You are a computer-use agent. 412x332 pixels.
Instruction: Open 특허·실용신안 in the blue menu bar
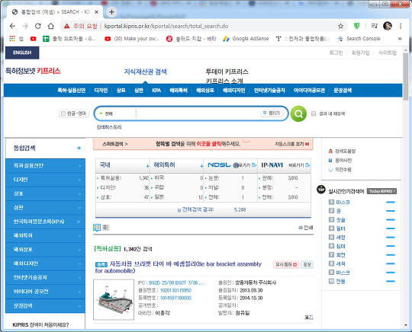click(72, 91)
